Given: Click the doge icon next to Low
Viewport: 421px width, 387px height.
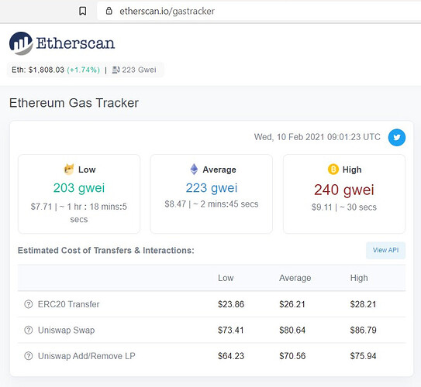Looking at the screenshot, I should [69, 170].
